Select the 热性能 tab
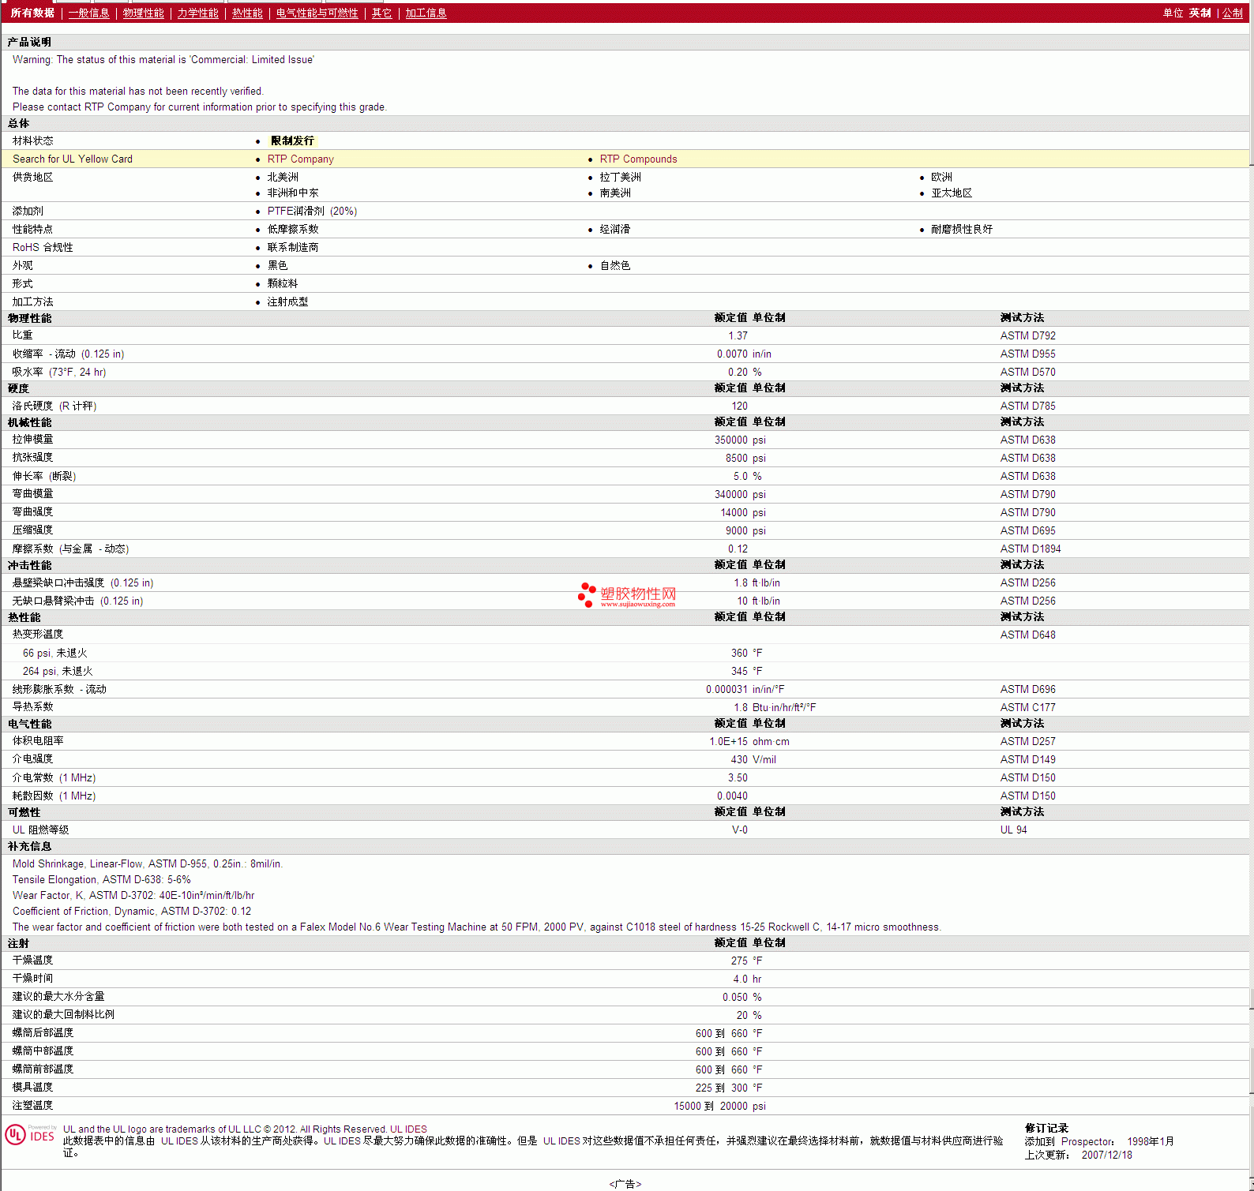Viewport: 1254px width, 1191px height. pyautogui.click(x=247, y=13)
